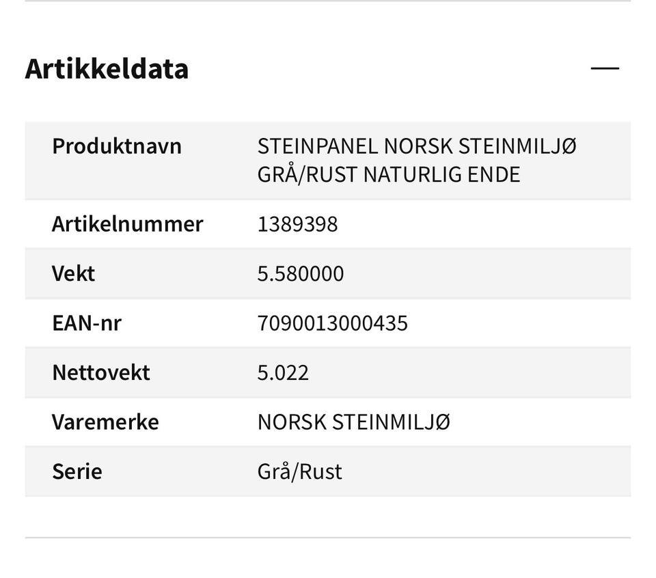
Task: Select the EAN-nr row label
Action: (x=87, y=322)
